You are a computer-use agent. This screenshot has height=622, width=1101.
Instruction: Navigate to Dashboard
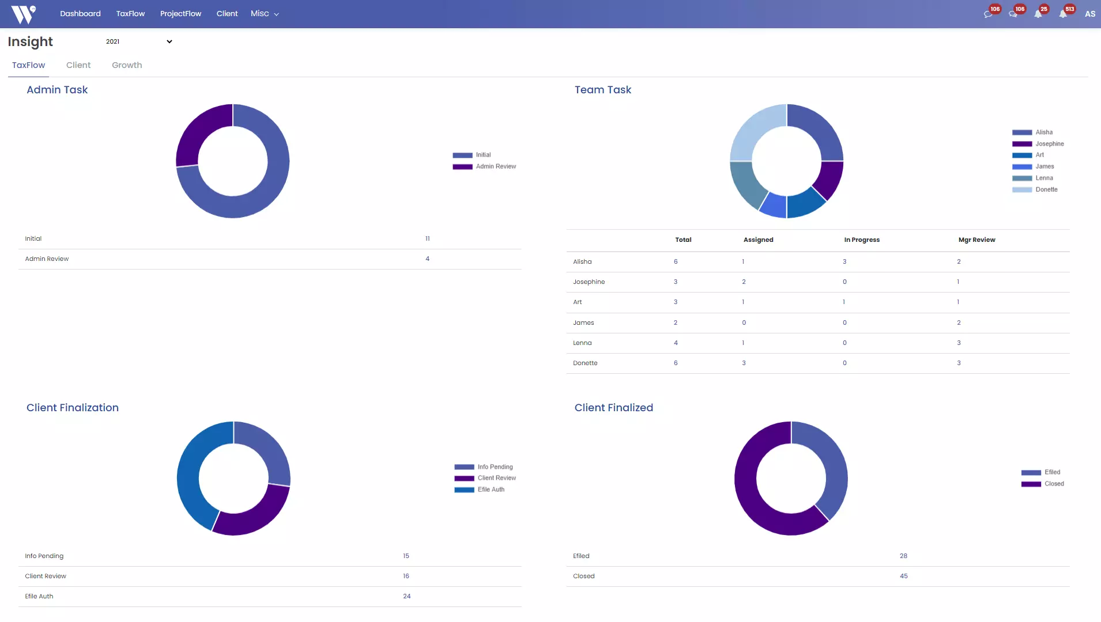[80, 13]
